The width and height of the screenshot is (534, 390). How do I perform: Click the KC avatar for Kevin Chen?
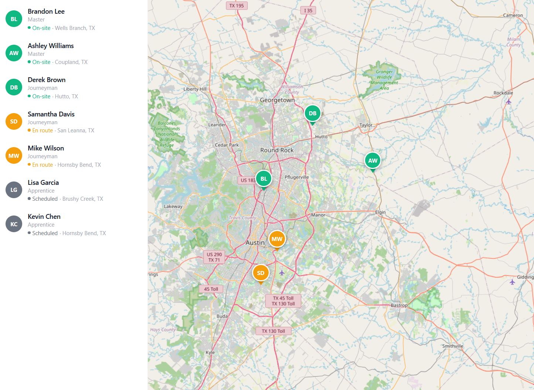point(14,224)
